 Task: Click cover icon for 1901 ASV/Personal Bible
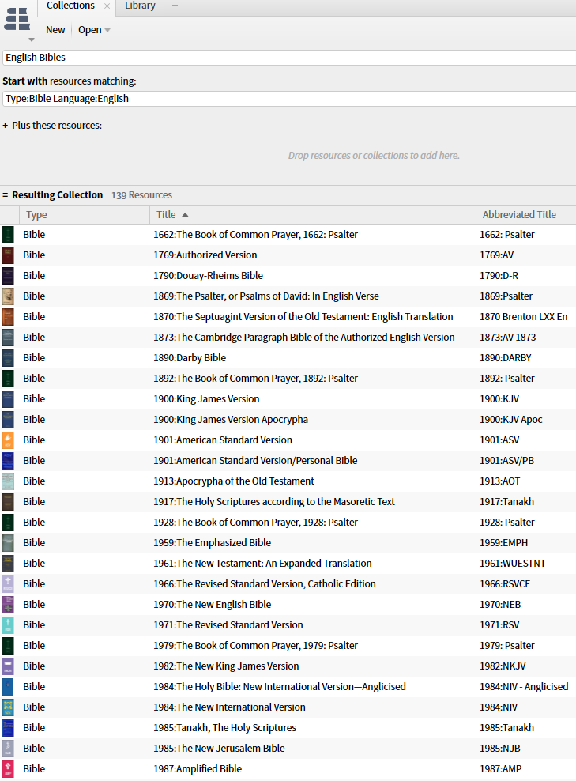point(8,461)
